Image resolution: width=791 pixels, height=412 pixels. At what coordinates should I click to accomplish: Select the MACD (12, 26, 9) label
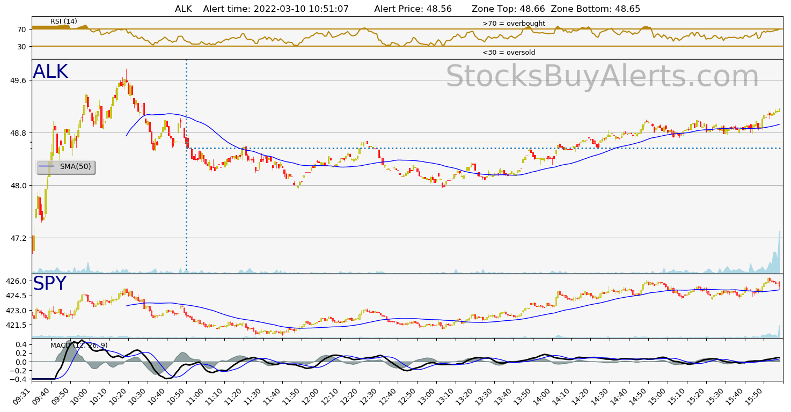click(x=79, y=345)
